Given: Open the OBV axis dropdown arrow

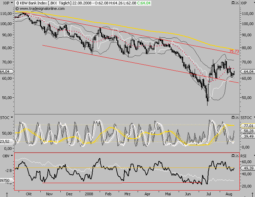Looking at the screenshot, I should 11,155.
